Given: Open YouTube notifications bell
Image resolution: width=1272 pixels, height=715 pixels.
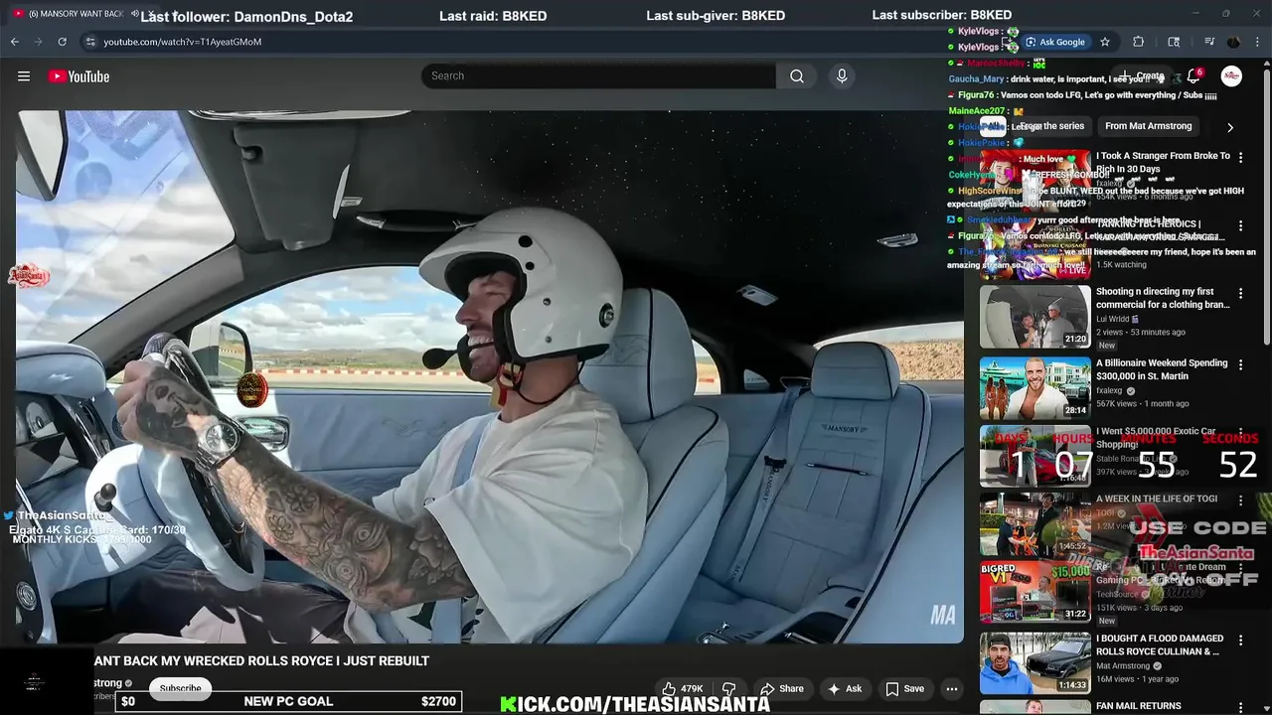Looking at the screenshot, I should point(1193,76).
